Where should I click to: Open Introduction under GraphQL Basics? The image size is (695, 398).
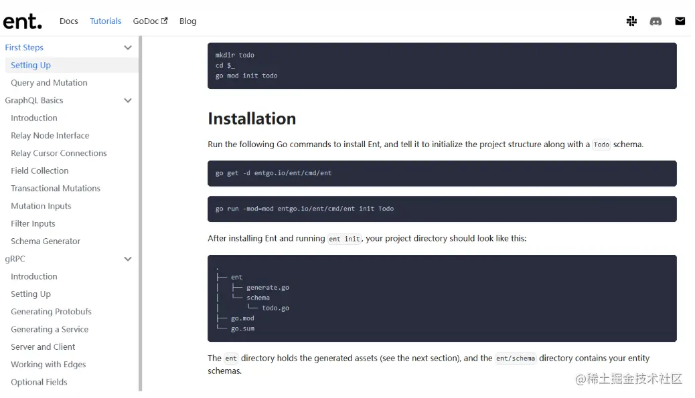[x=34, y=118]
